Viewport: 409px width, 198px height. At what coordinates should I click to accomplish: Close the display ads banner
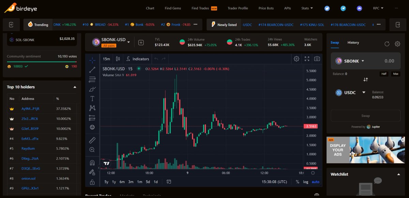(x=403, y=140)
